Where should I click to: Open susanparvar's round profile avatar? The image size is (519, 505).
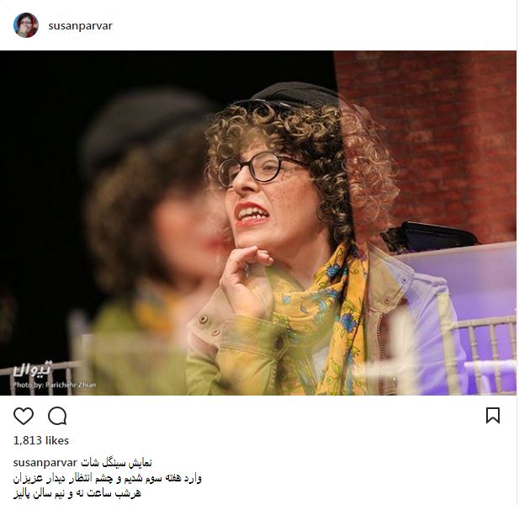[x=26, y=25]
